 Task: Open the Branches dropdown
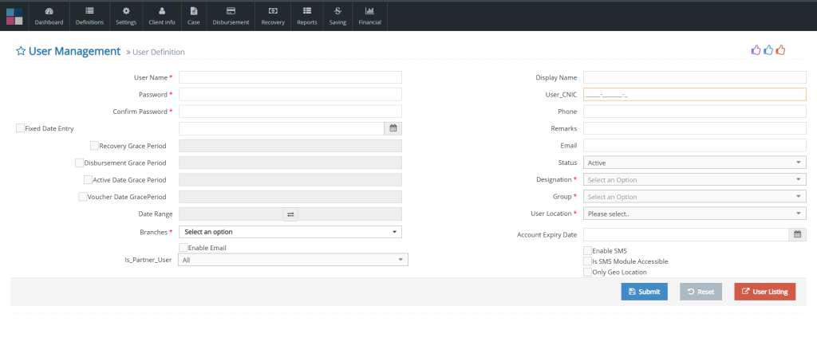tap(290, 232)
